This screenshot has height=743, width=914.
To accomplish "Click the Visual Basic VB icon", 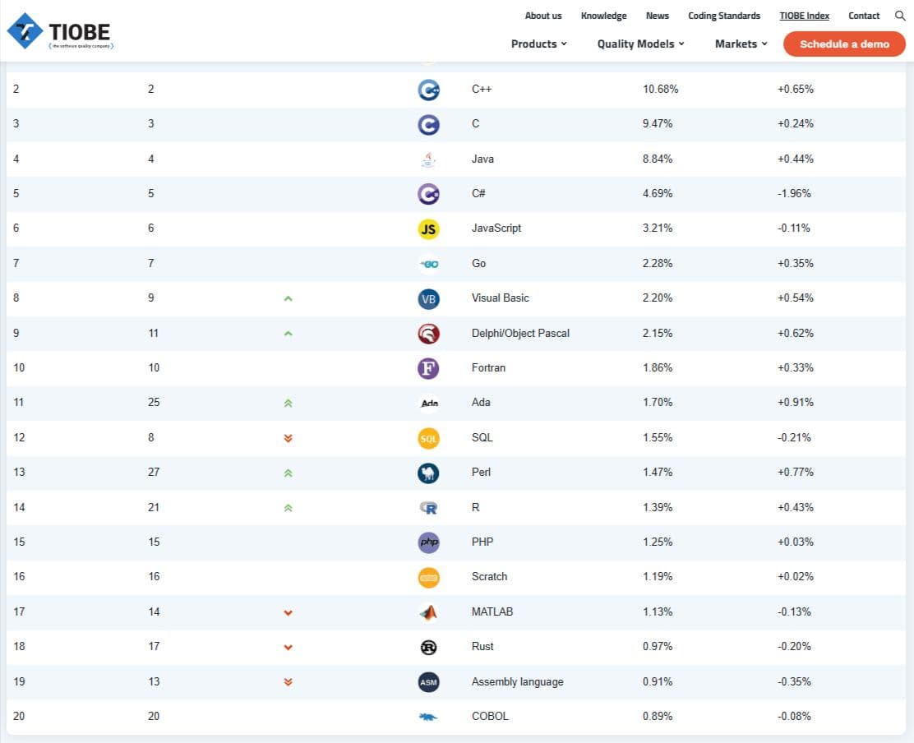I will 428,298.
